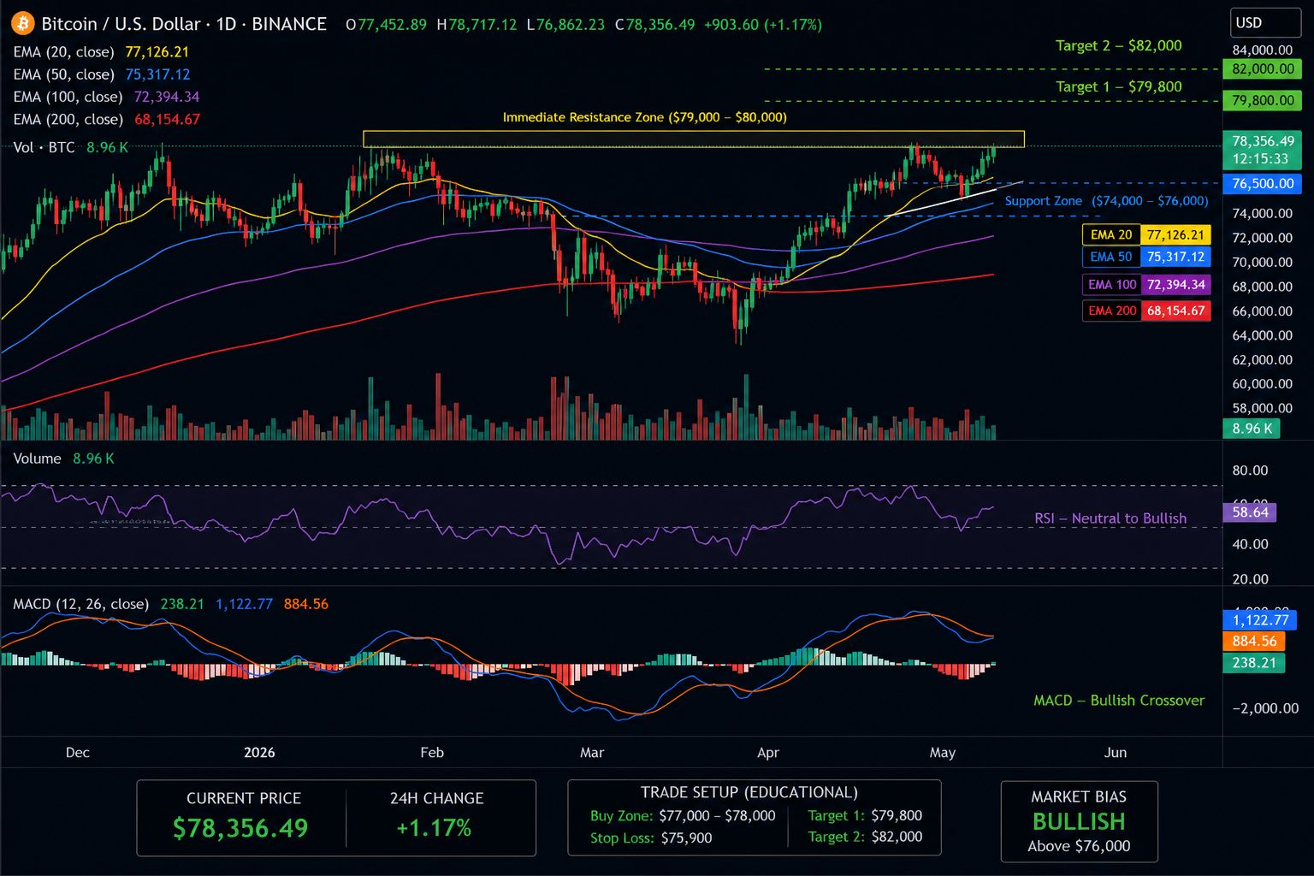Click Target 2: $82,000 in the Trade Setup box
This screenshot has height=876, width=1314.
[x=865, y=838]
